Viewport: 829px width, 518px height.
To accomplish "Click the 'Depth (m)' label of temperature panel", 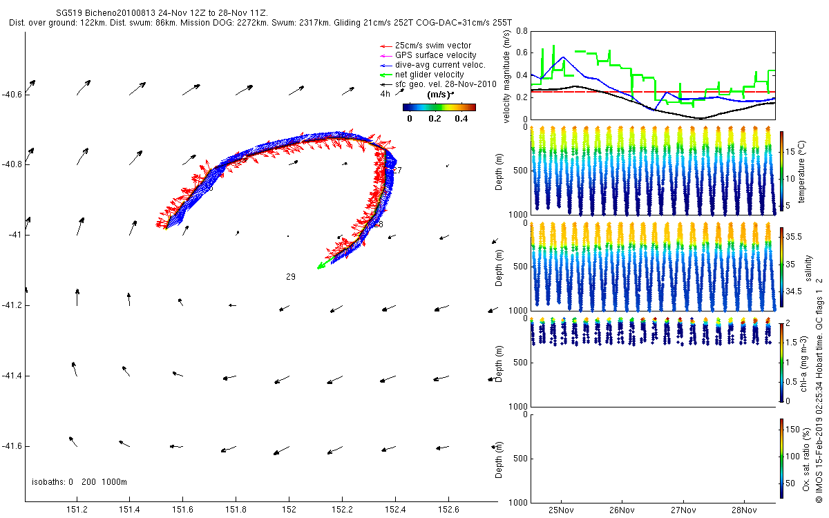I will tap(499, 171).
